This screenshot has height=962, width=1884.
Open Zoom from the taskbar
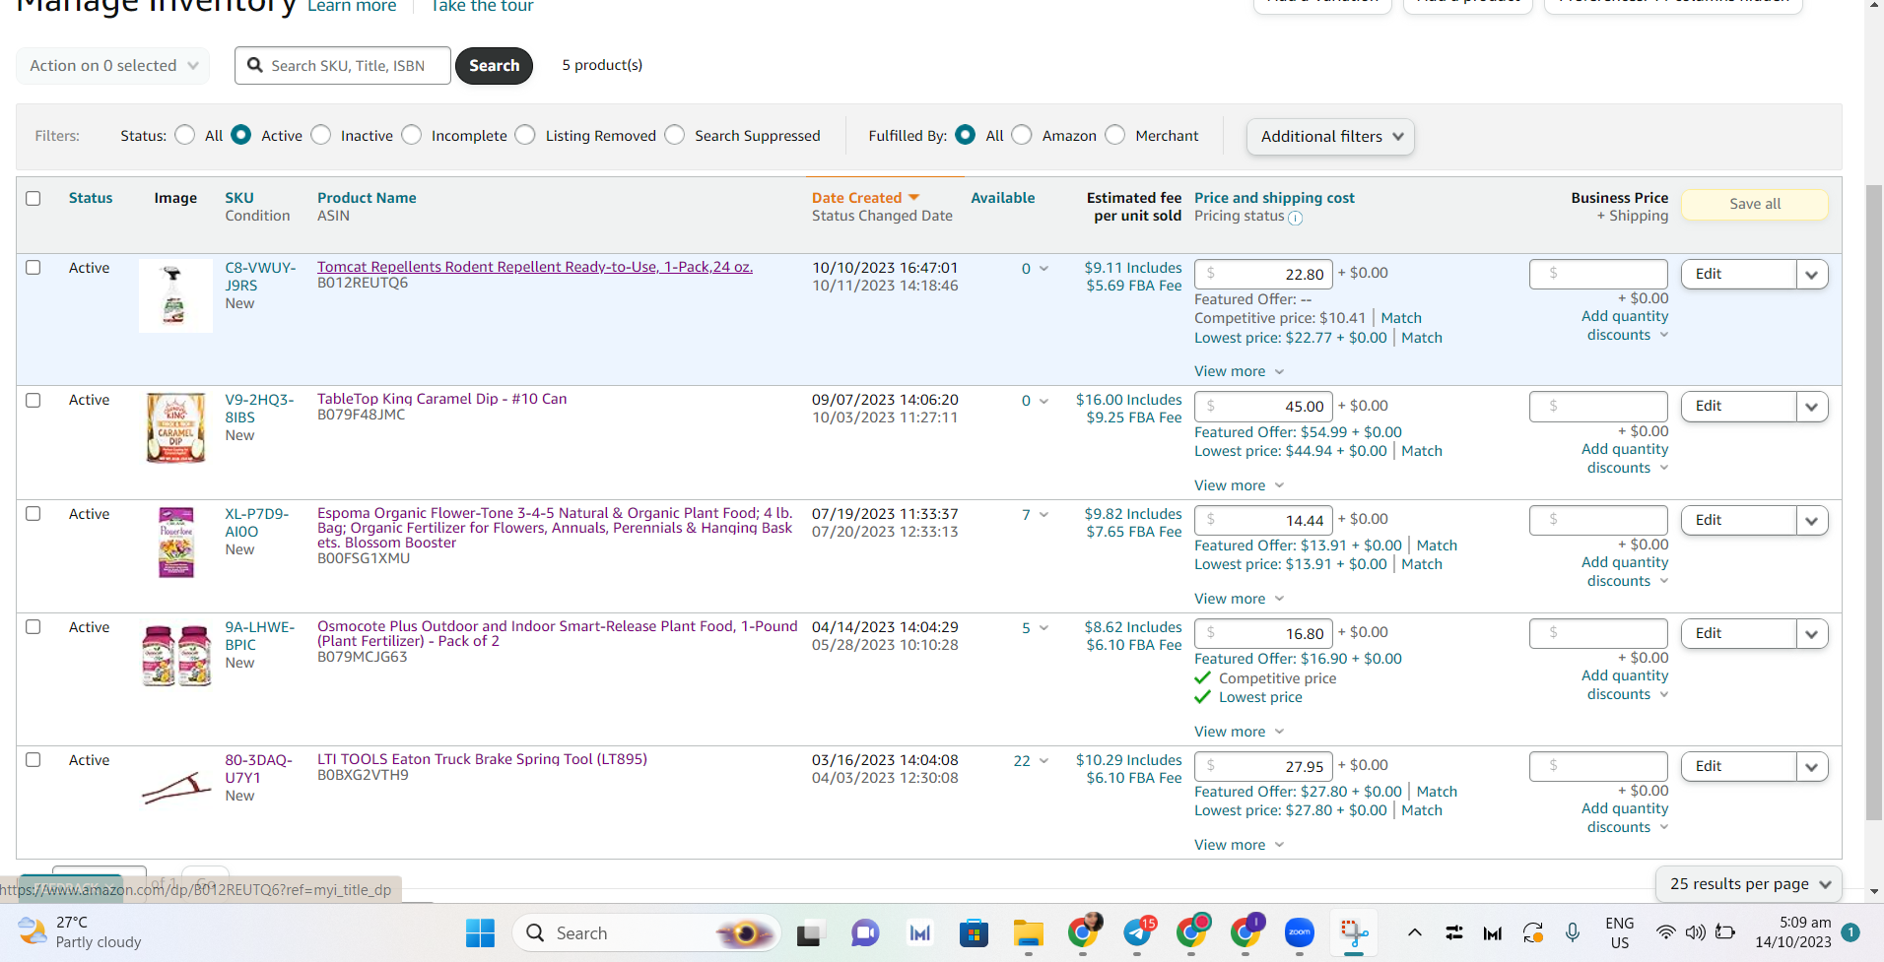[x=1300, y=932]
